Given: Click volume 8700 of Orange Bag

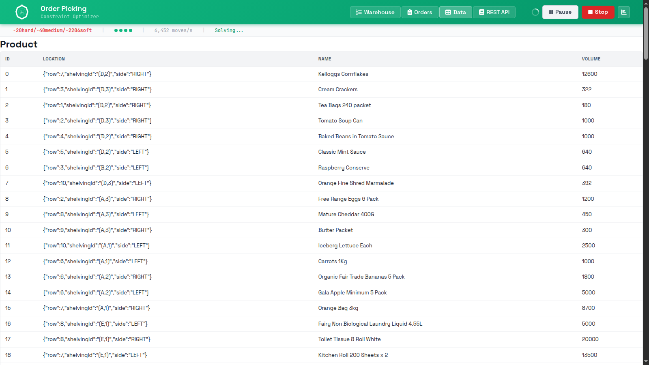Looking at the screenshot, I should 588,308.
